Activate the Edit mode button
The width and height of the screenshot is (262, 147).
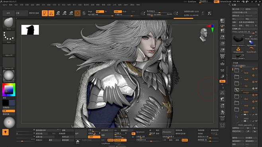point(45,13)
